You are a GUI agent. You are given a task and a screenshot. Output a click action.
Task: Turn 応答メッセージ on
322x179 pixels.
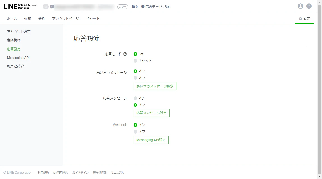pyautogui.click(x=135, y=98)
